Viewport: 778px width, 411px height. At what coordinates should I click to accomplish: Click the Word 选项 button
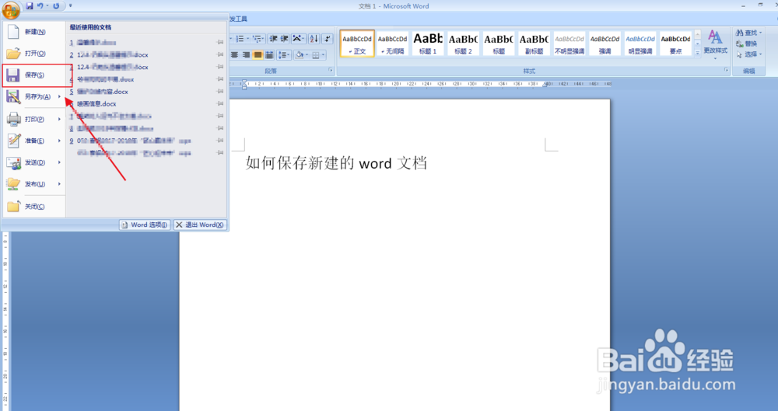145,225
